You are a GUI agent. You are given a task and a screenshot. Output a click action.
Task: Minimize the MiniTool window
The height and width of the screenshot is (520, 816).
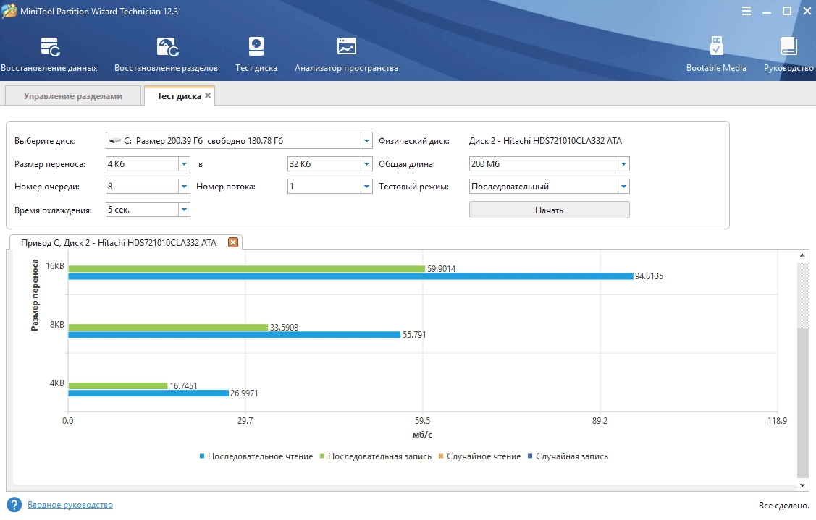[767, 11]
